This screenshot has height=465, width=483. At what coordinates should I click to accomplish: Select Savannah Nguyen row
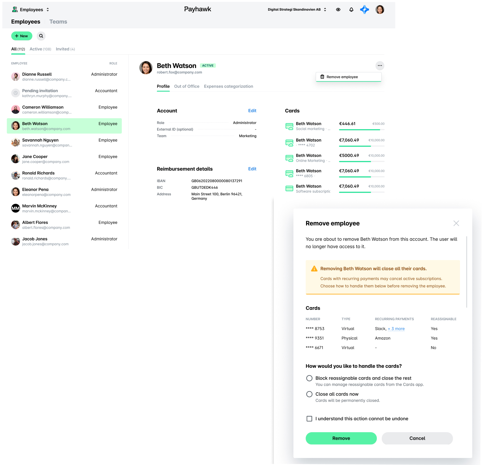(64, 143)
